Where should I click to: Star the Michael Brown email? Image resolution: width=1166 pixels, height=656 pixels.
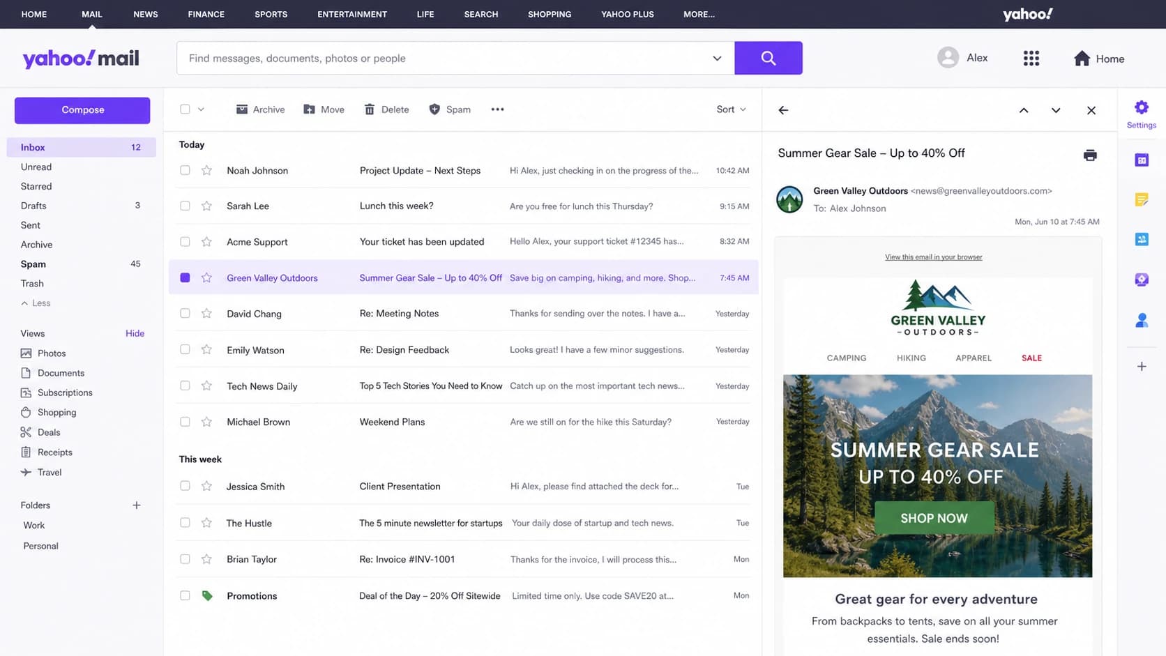[x=206, y=422]
